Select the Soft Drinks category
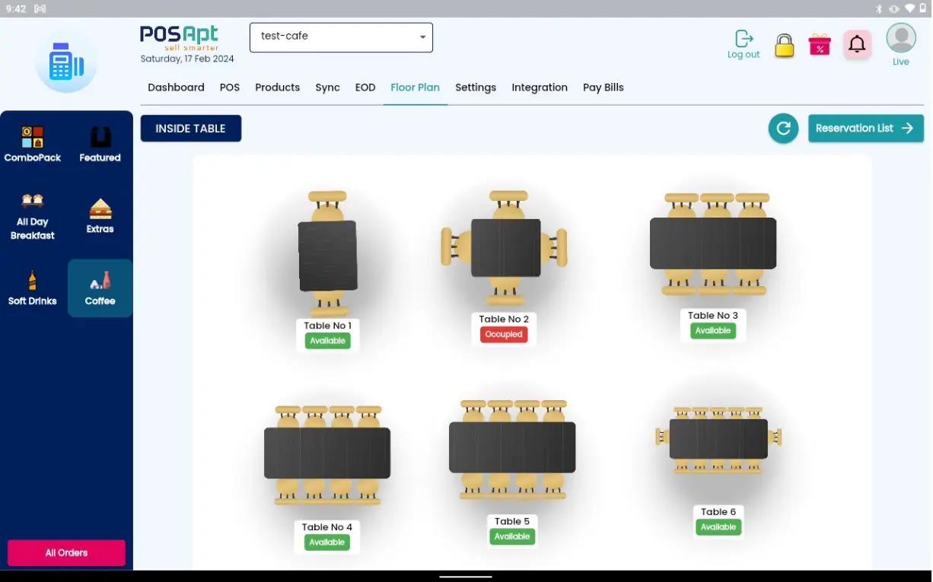Image resolution: width=933 pixels, height=582 pixels. click(33, 288)
